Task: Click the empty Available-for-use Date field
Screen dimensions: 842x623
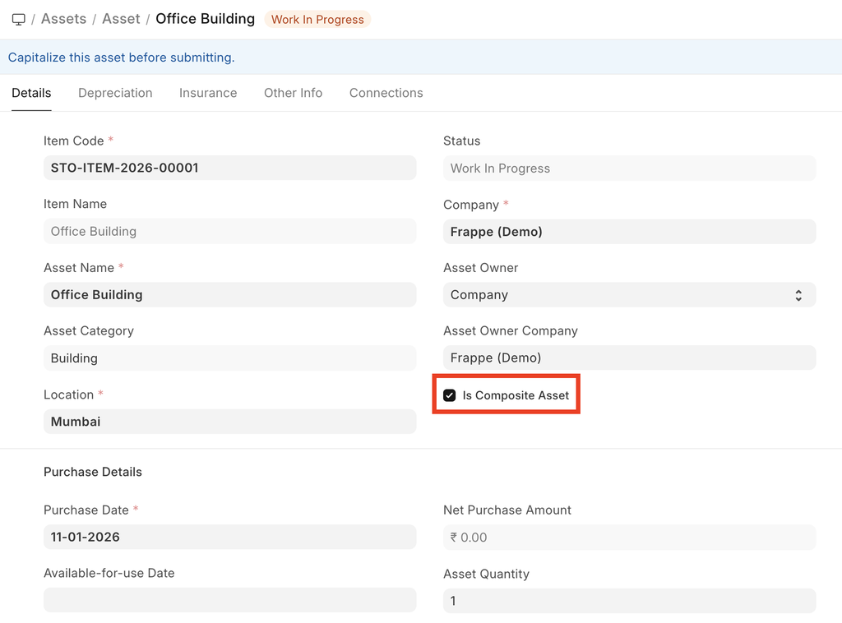Action: click(x=229, y=601)
